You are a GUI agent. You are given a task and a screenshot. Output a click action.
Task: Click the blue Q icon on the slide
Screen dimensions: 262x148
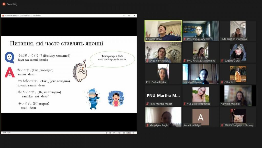point(10,57)
